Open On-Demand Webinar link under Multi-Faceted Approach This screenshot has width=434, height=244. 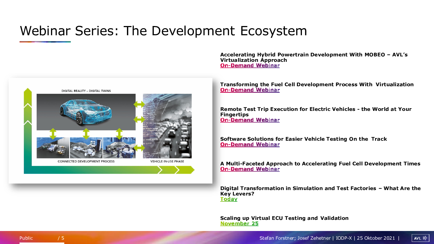(x=250, y=169)
